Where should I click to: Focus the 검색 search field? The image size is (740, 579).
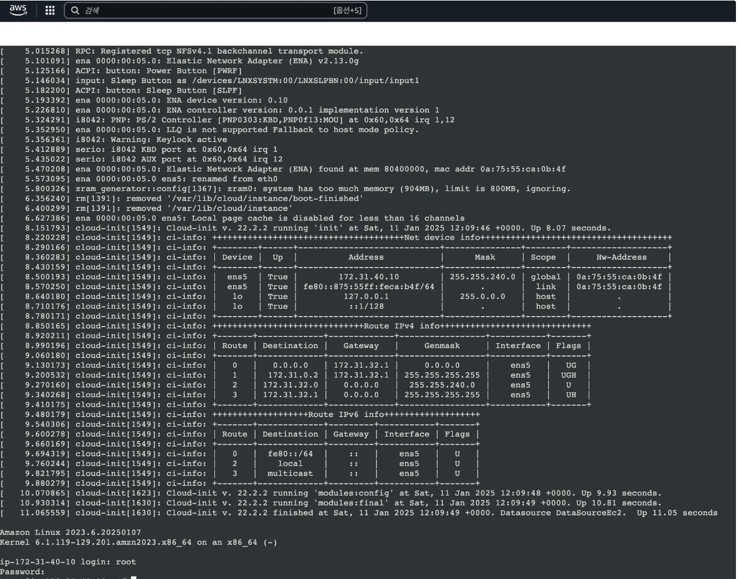[x=215, y=10]
